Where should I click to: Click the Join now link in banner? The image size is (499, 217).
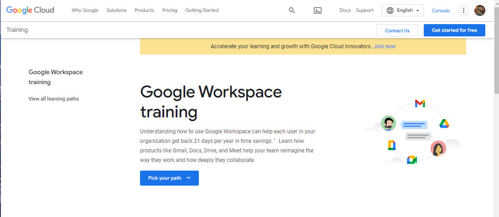(385, 46)
